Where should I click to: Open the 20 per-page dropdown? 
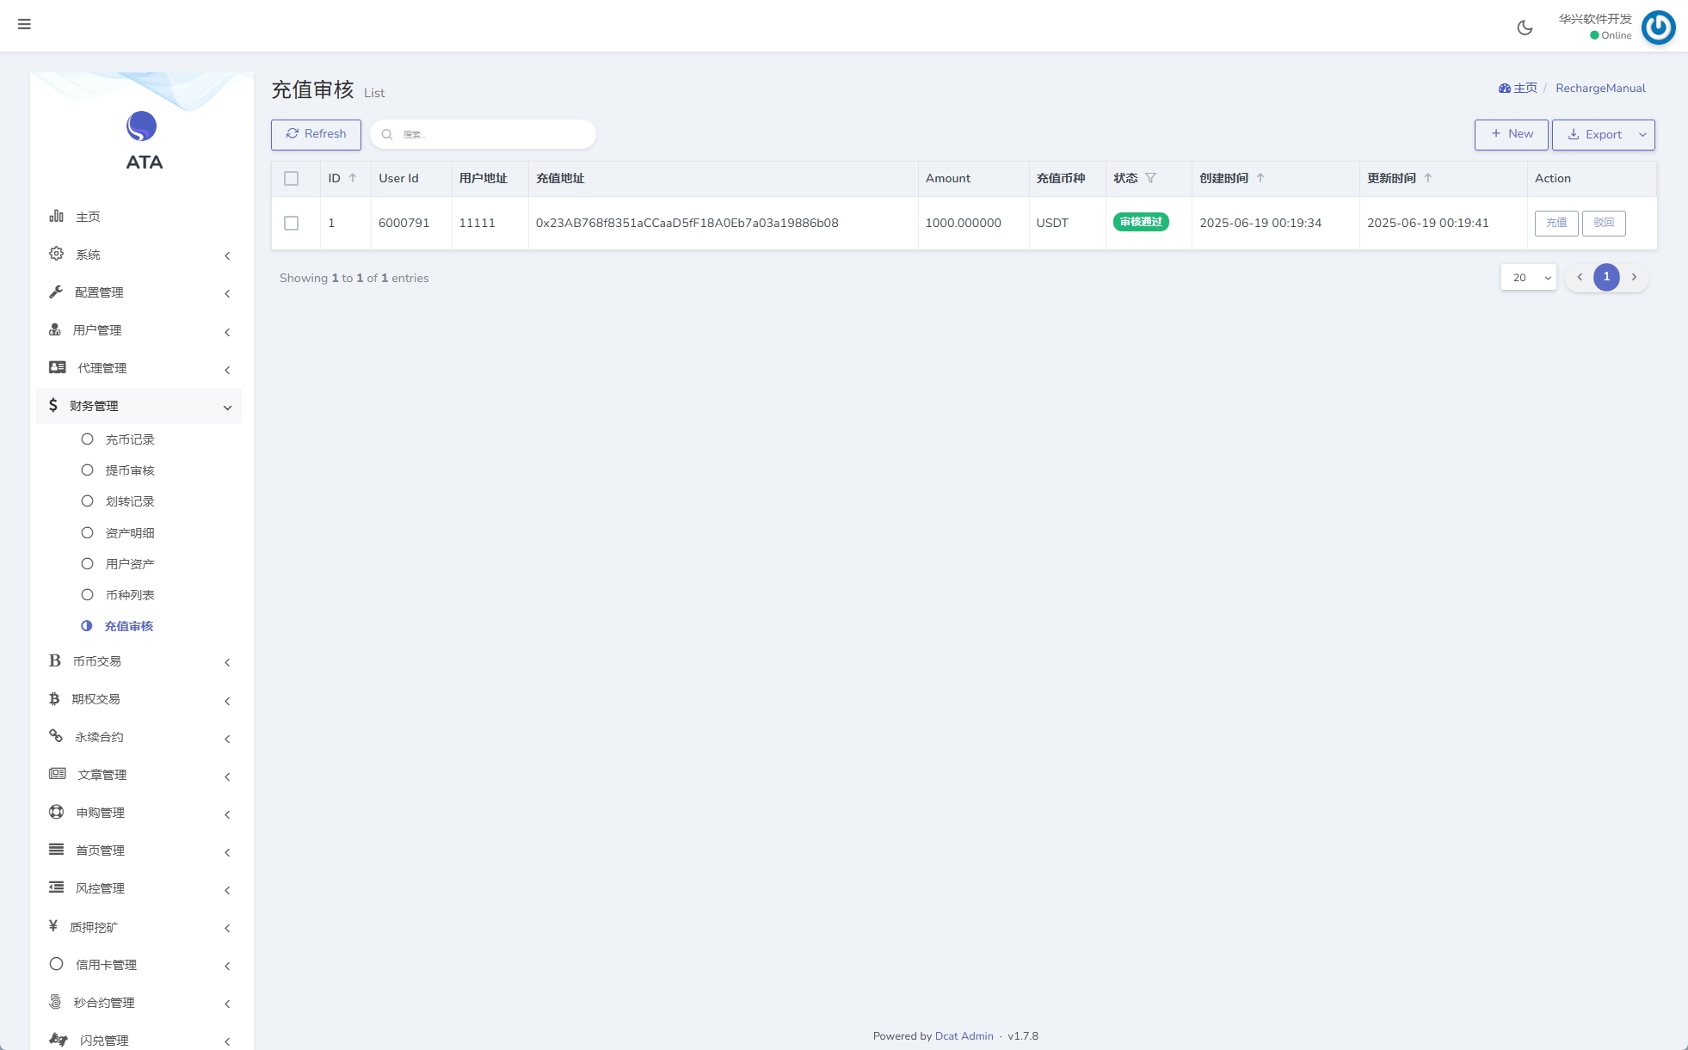point(1529,278)
